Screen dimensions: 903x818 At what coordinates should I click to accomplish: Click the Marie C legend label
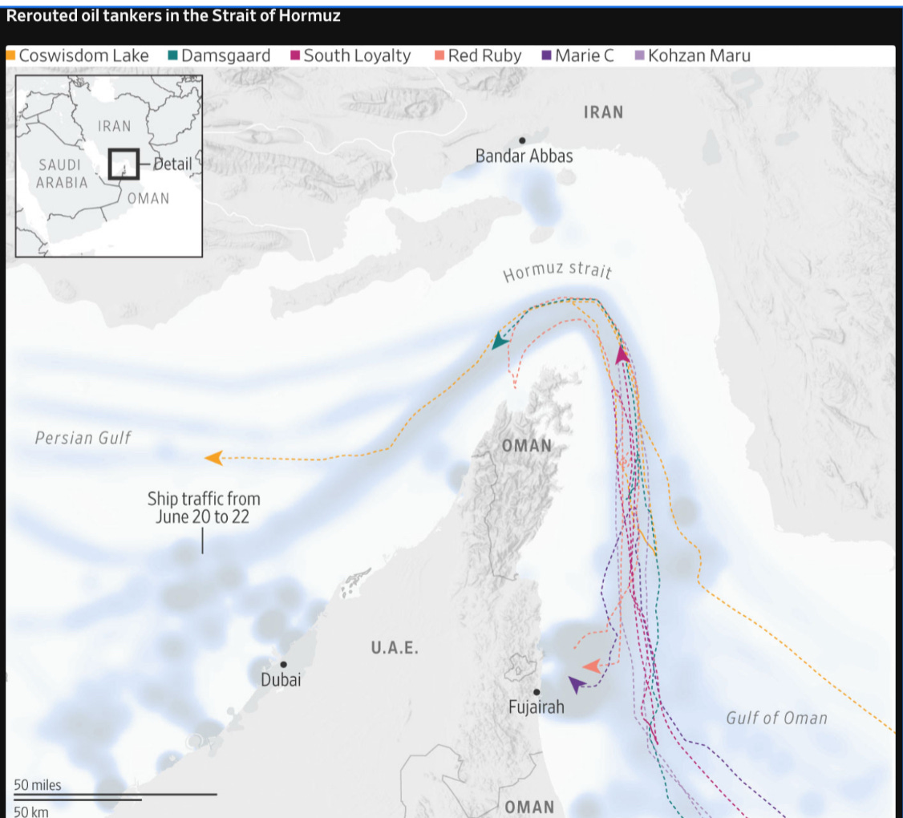(585, 55)
